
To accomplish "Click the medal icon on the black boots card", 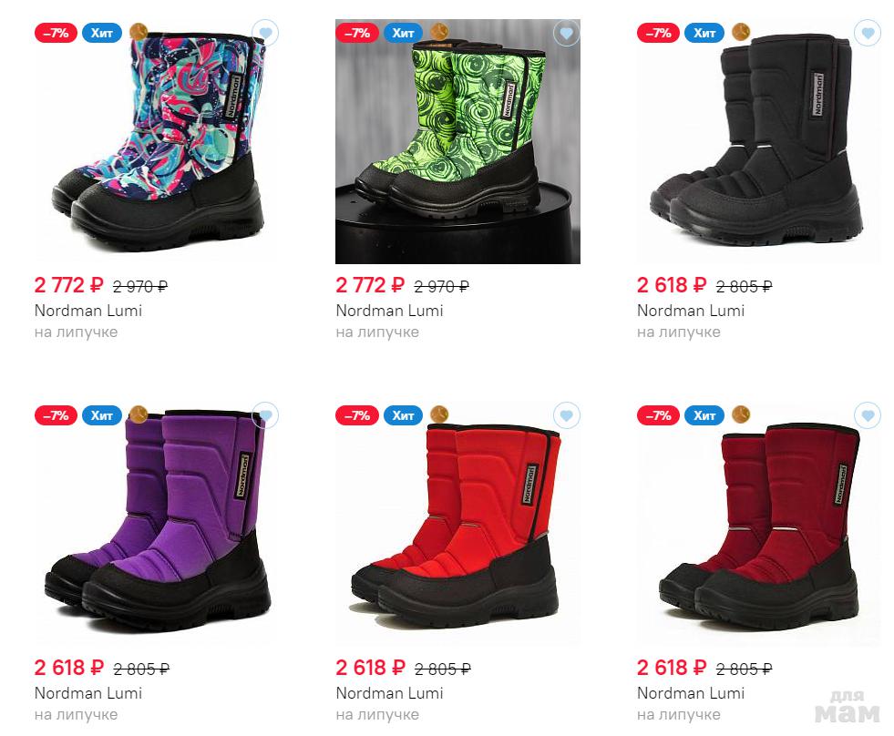I will [x=741, y=31].
